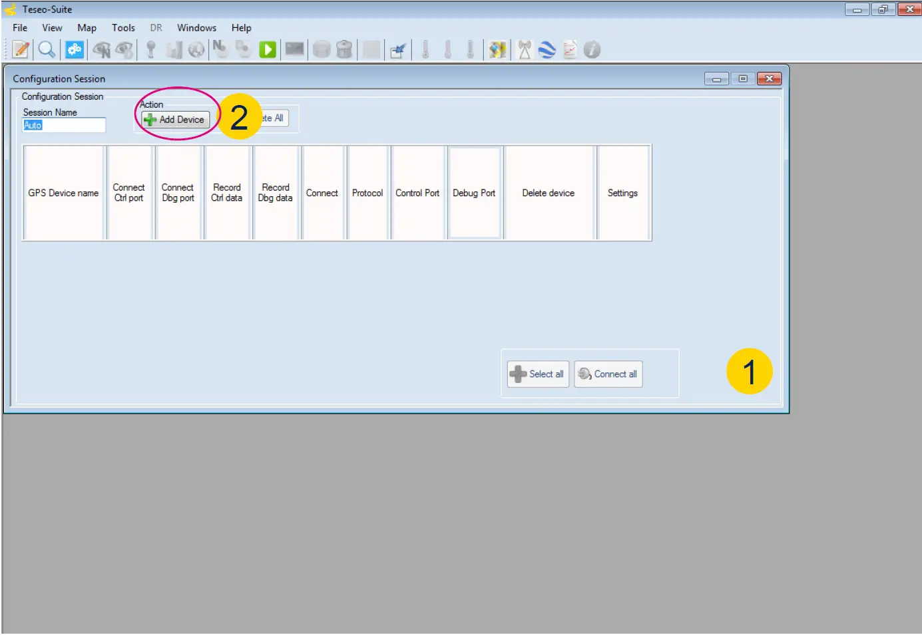Image resolution: width=922 pixels, height=635 pixels.
Task: Click the Control Port column header
Action: [x=417, y=193]
